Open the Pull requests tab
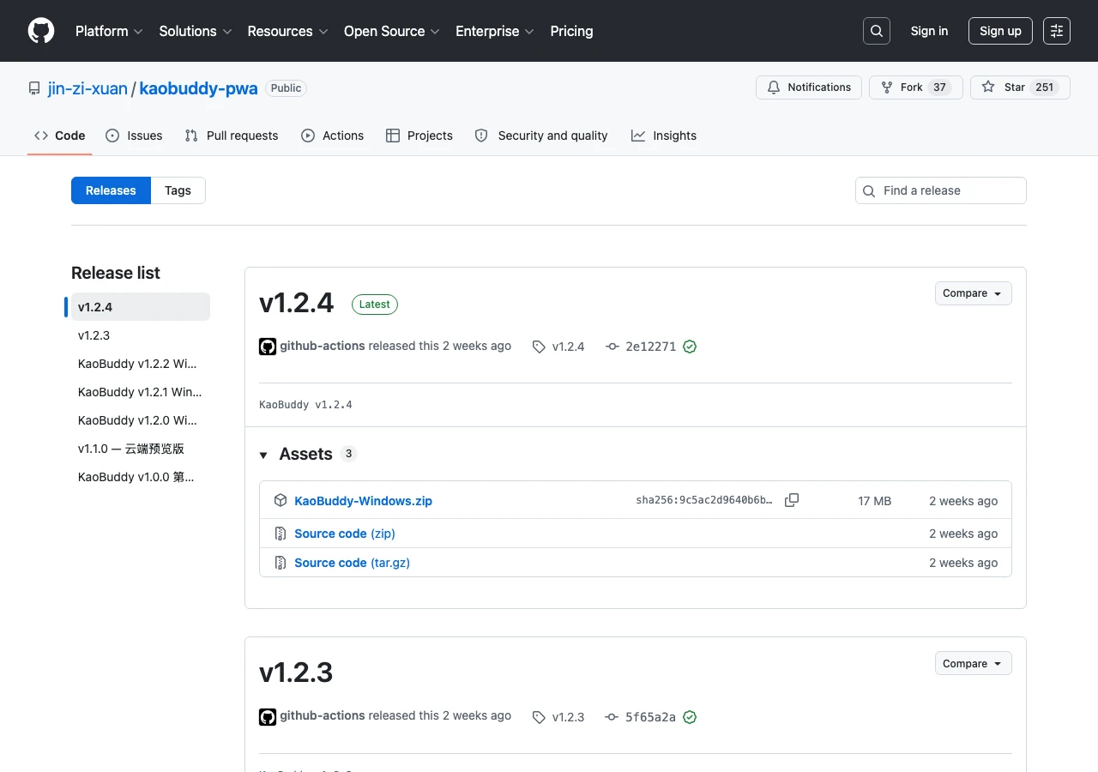 coord(232,136)
